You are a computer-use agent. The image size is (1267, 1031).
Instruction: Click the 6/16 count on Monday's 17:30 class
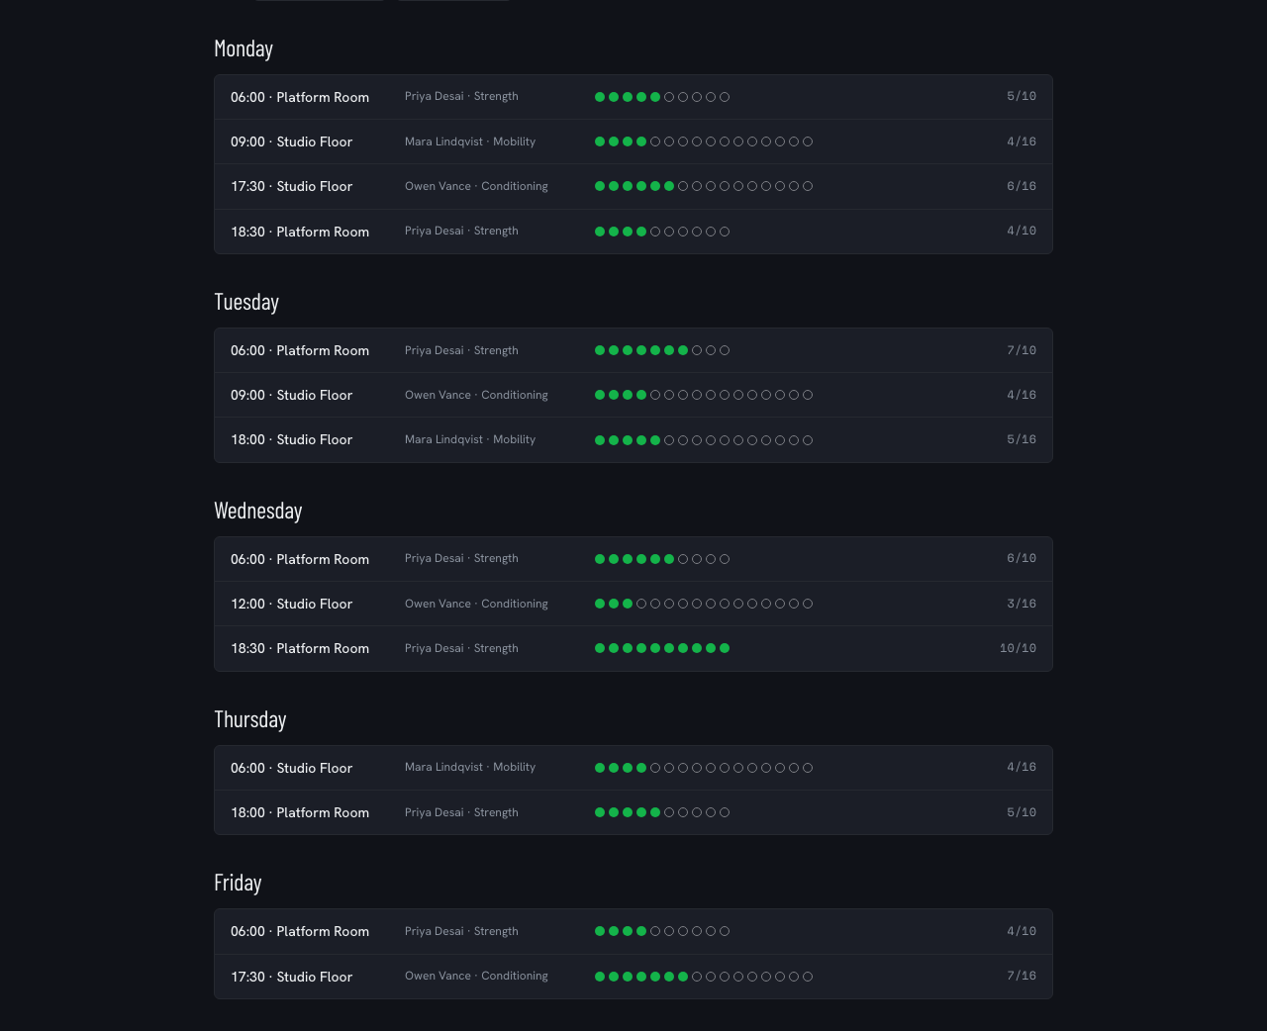(x=1022, y=186)
